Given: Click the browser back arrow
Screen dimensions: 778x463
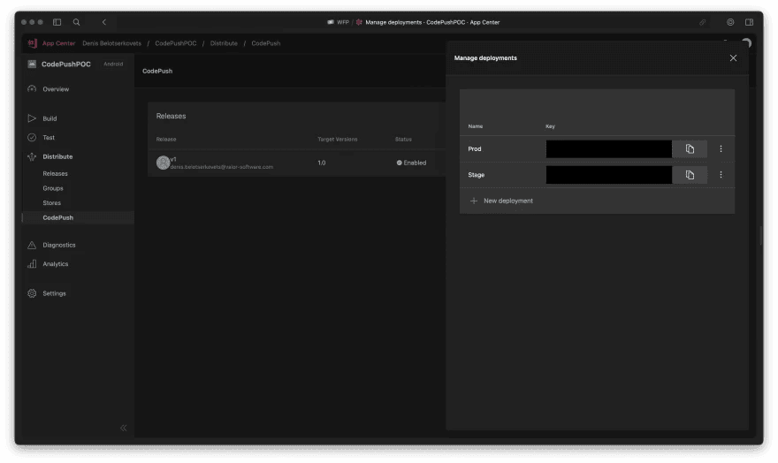Looking at the screenshot, I should pyautogui.click(x=104, y=22).
